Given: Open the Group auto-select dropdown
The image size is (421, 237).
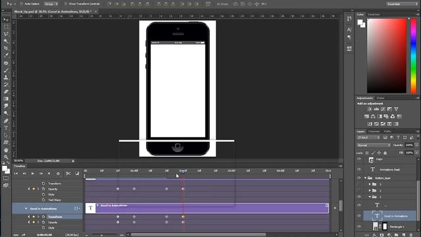Looking at the screenshot, I should [51, 4].
